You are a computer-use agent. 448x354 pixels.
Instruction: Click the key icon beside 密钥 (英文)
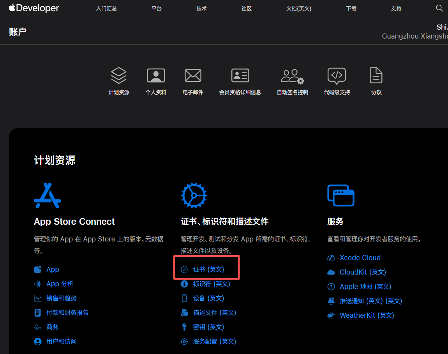[x=184, y=327]
